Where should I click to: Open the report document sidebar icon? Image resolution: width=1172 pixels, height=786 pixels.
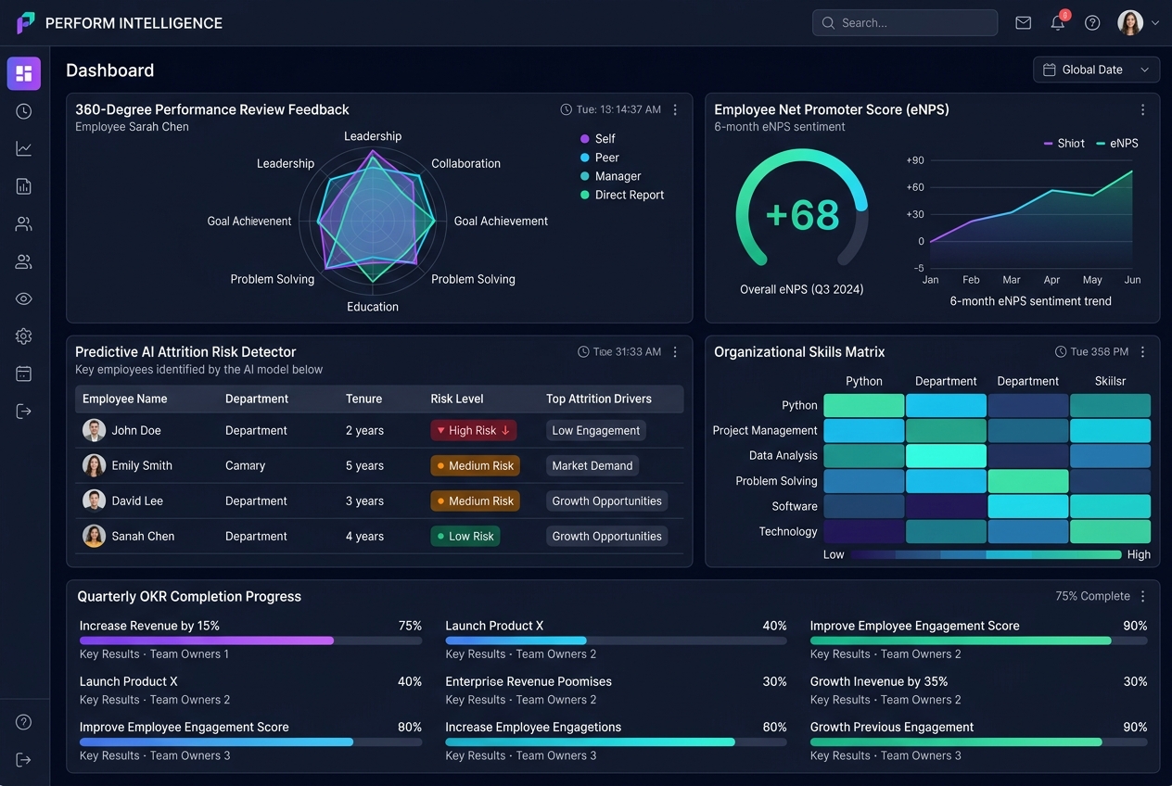[24, 186]
